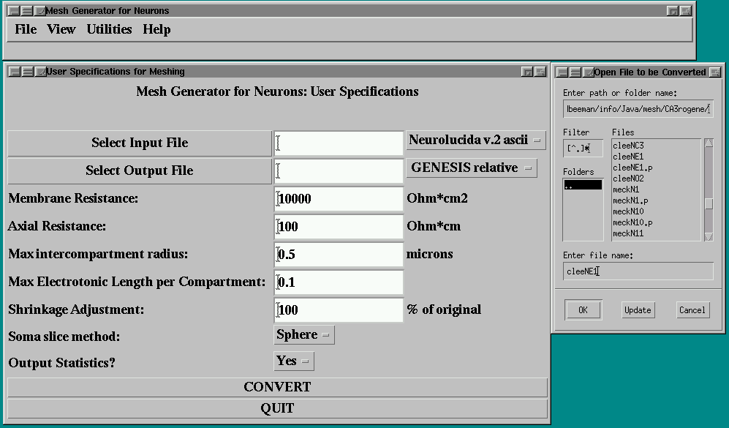
Task: Click Cancel in Open File dialog
Action: pyautogui.click(x=692, y=310)
